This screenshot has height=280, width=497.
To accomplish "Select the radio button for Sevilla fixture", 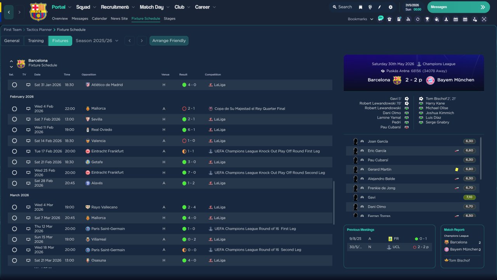I will tap(14, 119).
